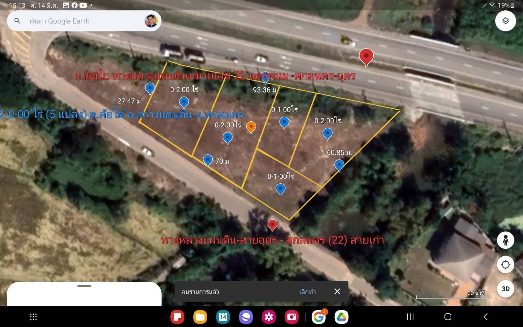Image resolution: width=523 pixels, height=327 pixels.
Task: Tap the home navigation button
Action: pos(448,317)
